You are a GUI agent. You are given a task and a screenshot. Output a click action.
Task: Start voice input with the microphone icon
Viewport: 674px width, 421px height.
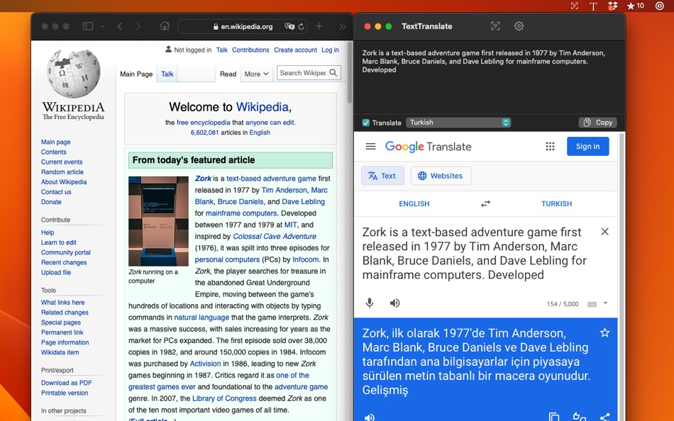point(369,303)
